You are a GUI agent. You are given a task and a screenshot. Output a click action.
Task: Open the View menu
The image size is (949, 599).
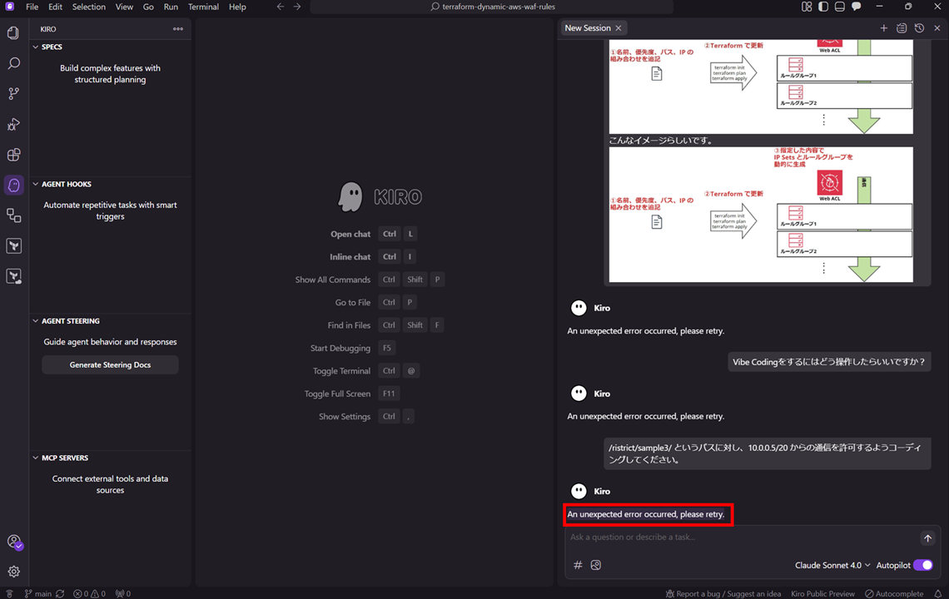(x=124, y=7)
